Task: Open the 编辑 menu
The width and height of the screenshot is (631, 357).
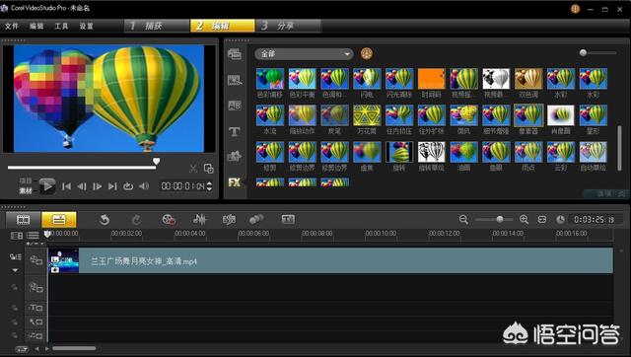Action: [x=36, y=26]
